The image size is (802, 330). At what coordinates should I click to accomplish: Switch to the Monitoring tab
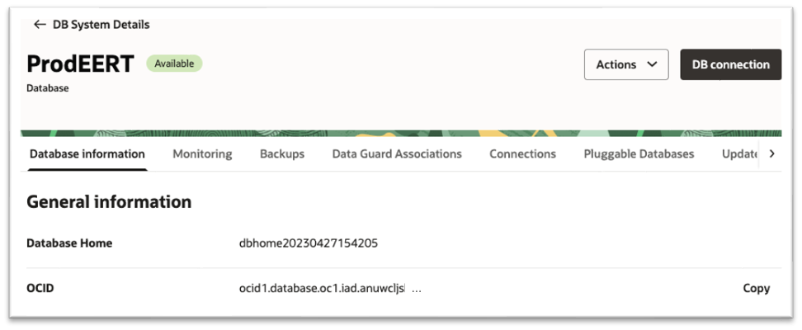pos(202,154)
